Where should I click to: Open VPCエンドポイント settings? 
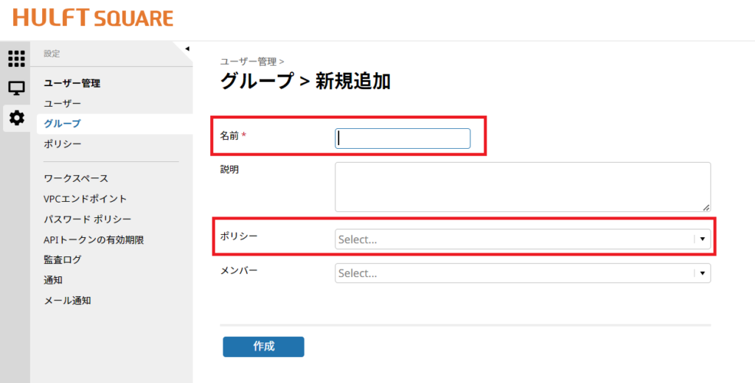86,199
